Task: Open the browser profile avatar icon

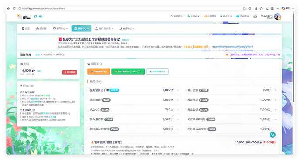Action: pos(272,8)
